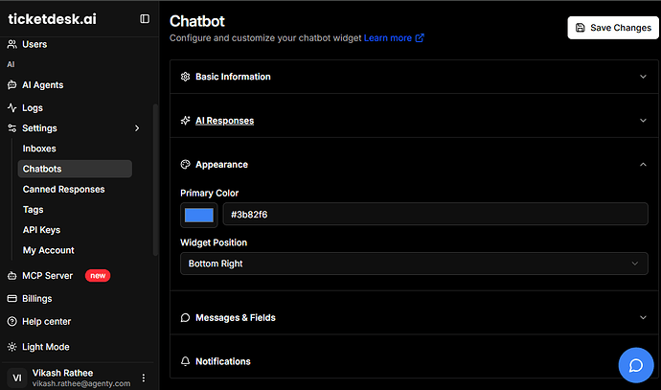Click the Settings sliders icon
The height and width of the screenshot is (390, 661).
click(12, 128)
